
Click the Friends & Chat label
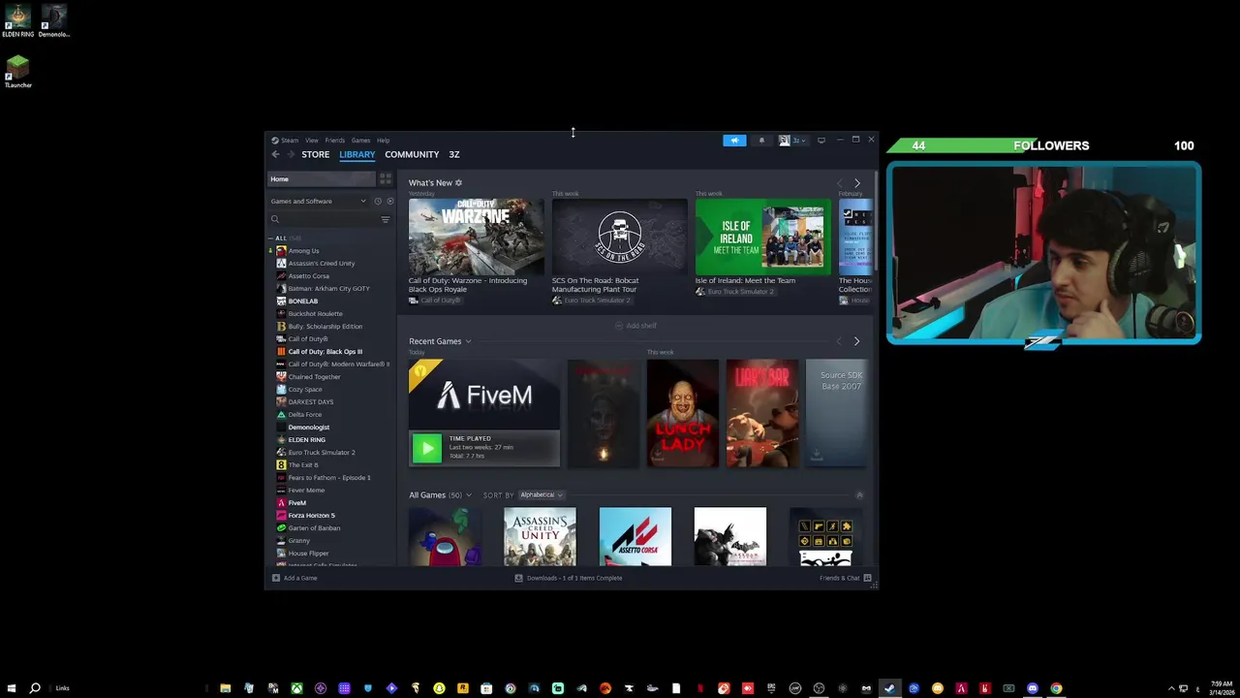point(840,578)
